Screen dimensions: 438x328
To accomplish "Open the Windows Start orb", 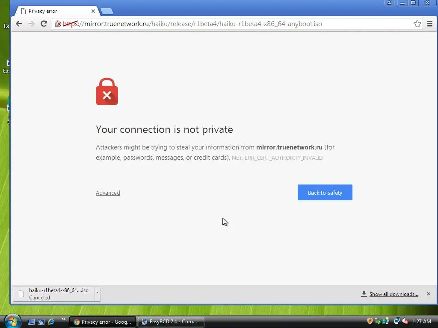I will click(12, 321).
